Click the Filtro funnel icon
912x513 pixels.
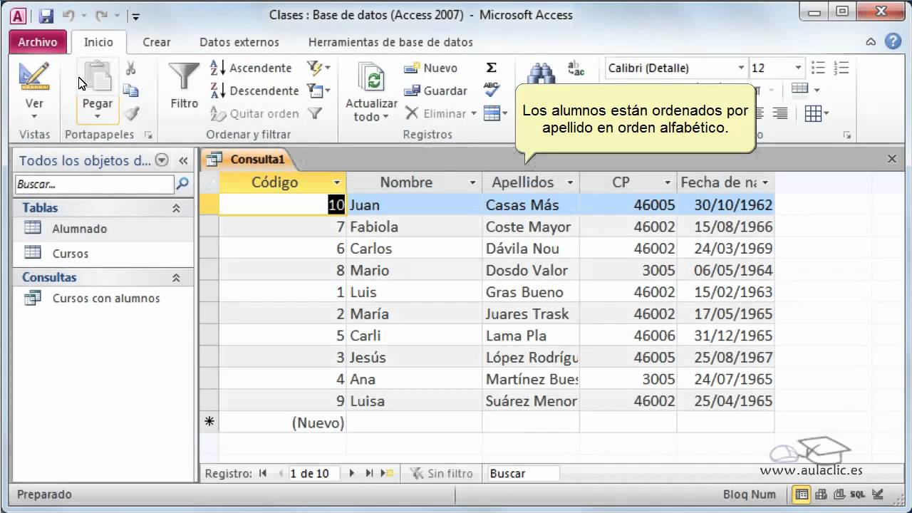pos(184,77)
